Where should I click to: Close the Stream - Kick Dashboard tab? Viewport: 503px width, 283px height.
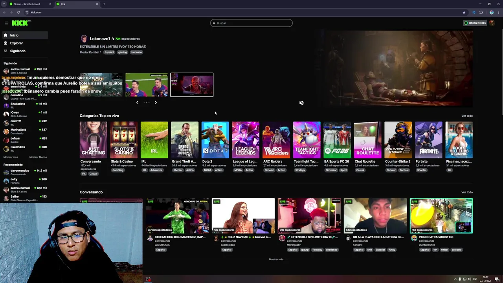(50, 4)
